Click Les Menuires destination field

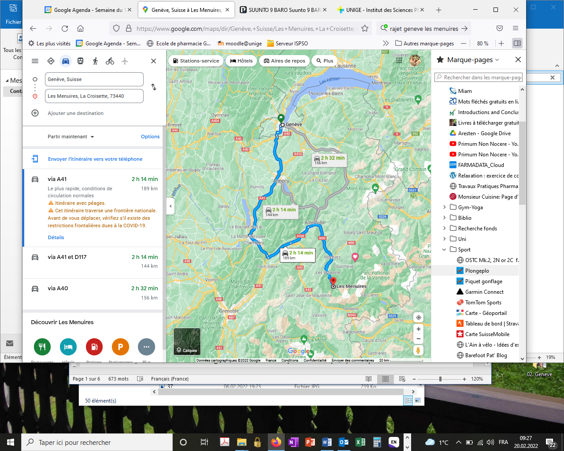(x=94, y=96)
